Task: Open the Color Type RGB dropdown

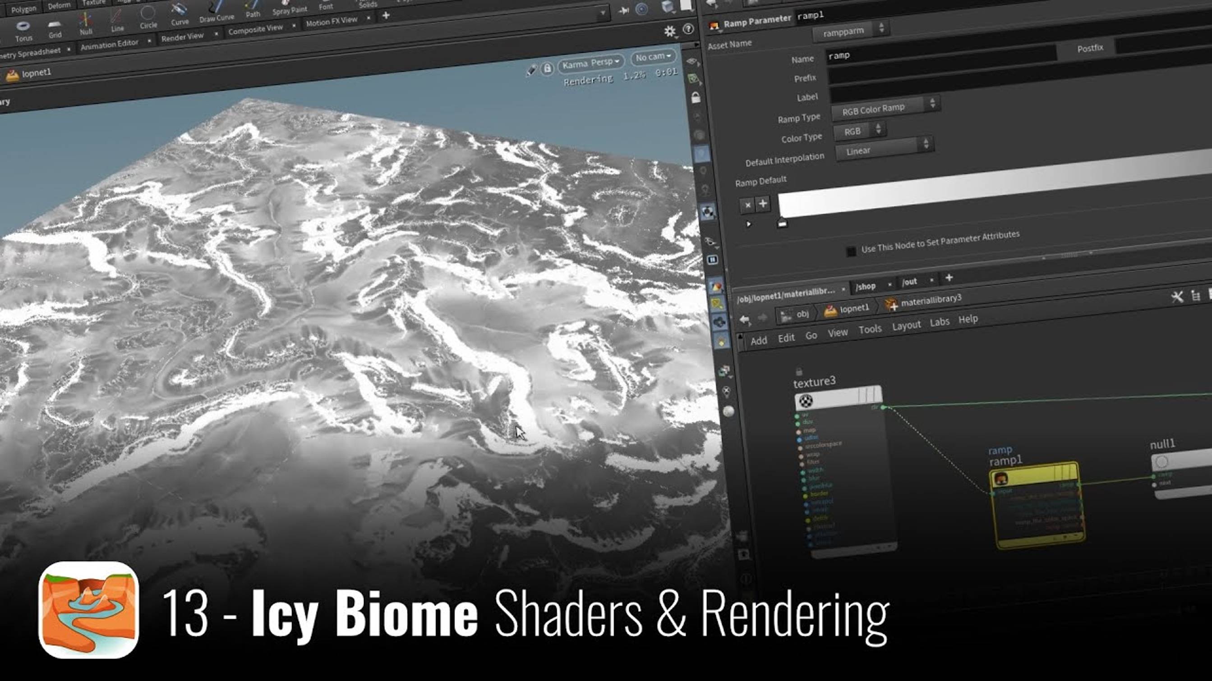Action: (860, 131)
